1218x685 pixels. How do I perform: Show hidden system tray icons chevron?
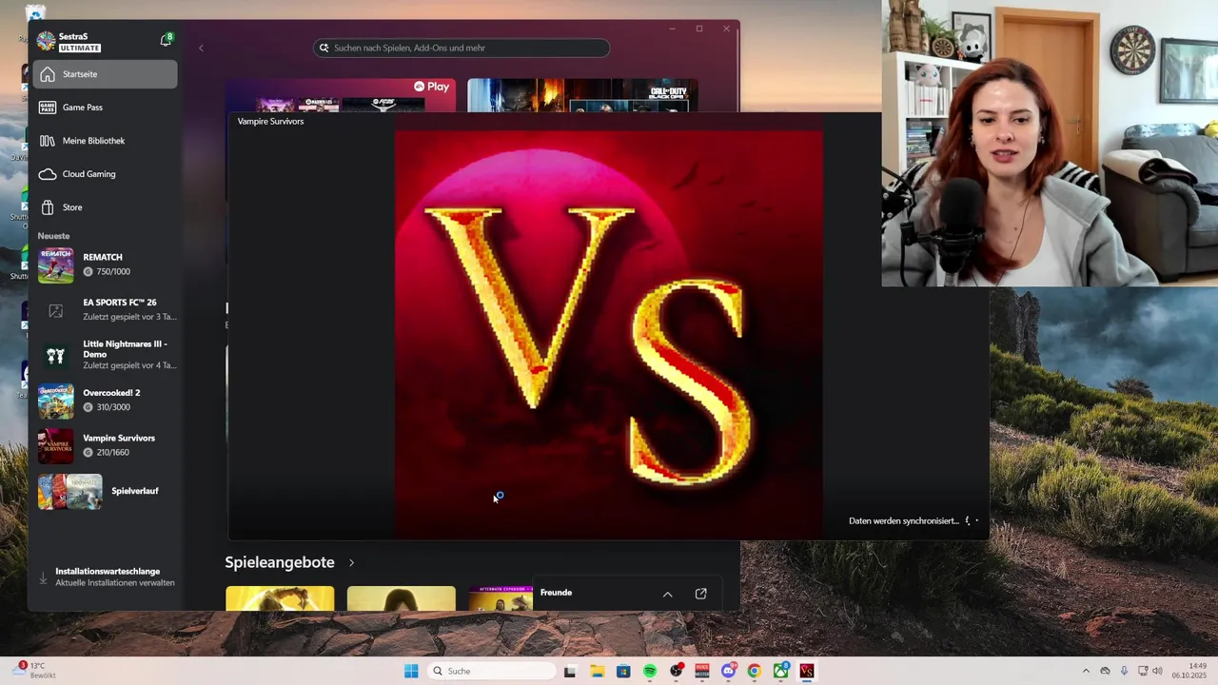[1086, 671]
